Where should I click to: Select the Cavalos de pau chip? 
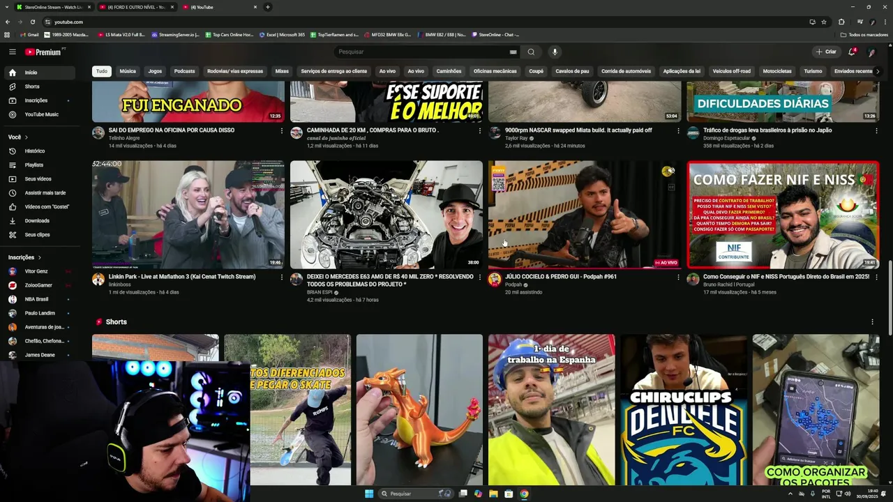coord(572,71)
